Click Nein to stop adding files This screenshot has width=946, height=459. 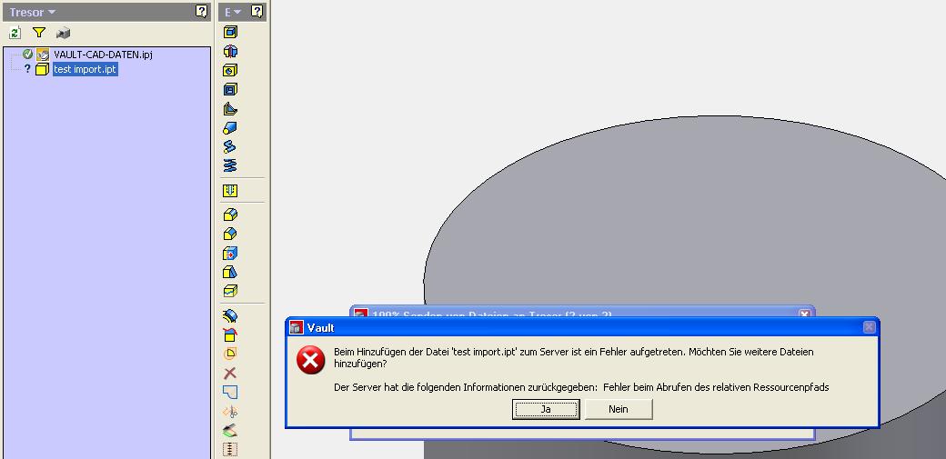click(x=619, y=409)
